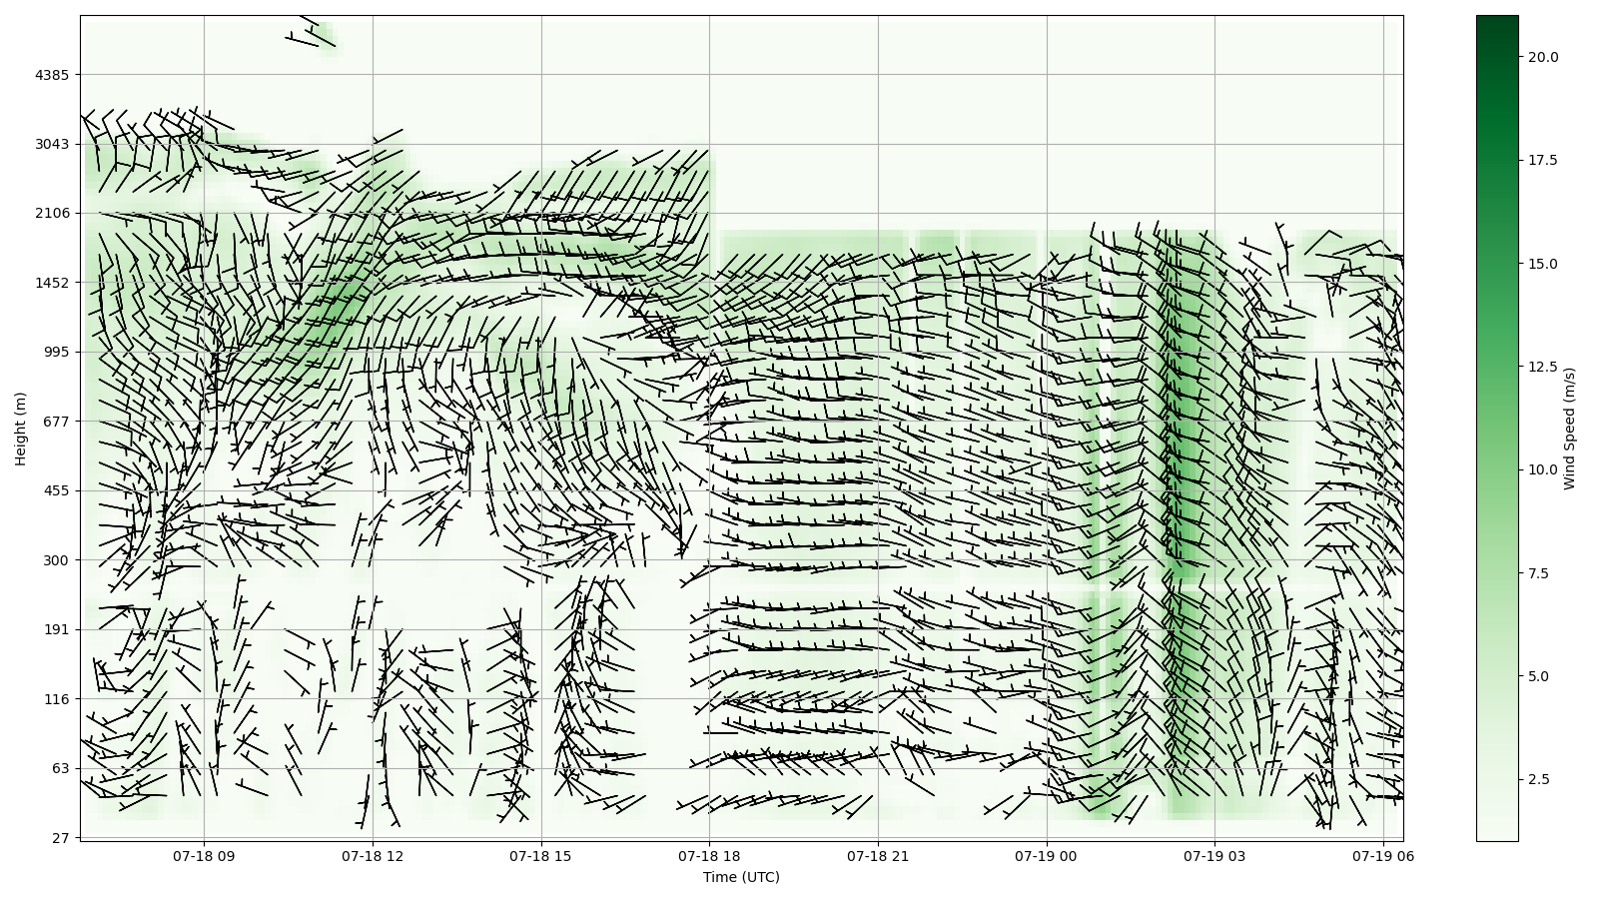
Task: Select the 07-18 15 time tick label
Action: [541, 856]
